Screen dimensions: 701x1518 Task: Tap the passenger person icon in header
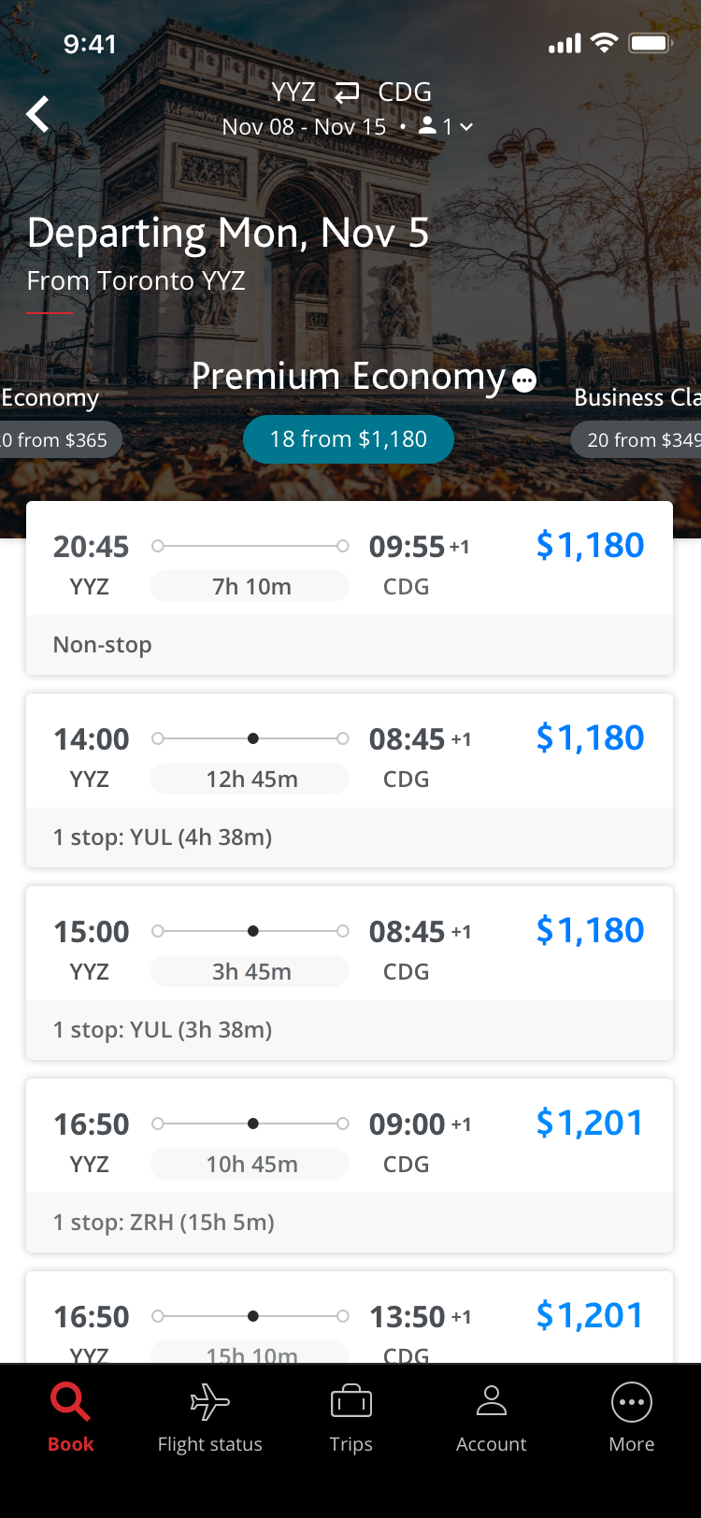click(x=427, y=125)
